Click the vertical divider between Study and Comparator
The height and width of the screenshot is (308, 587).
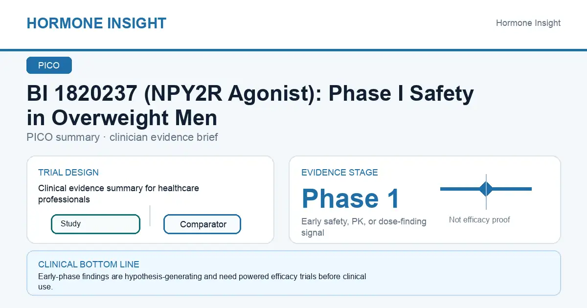(150, 216)
